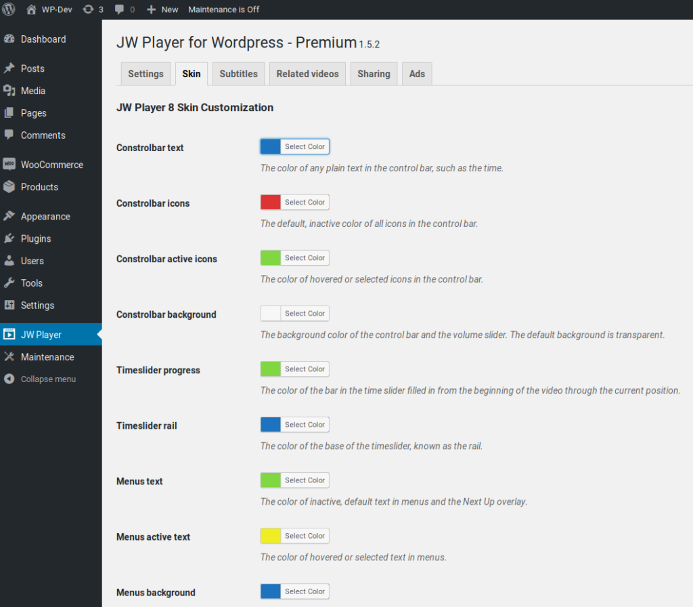This screenshot has width=693, height=607.
Task: Click the comments count 0
Action: (x=132, y=9)
